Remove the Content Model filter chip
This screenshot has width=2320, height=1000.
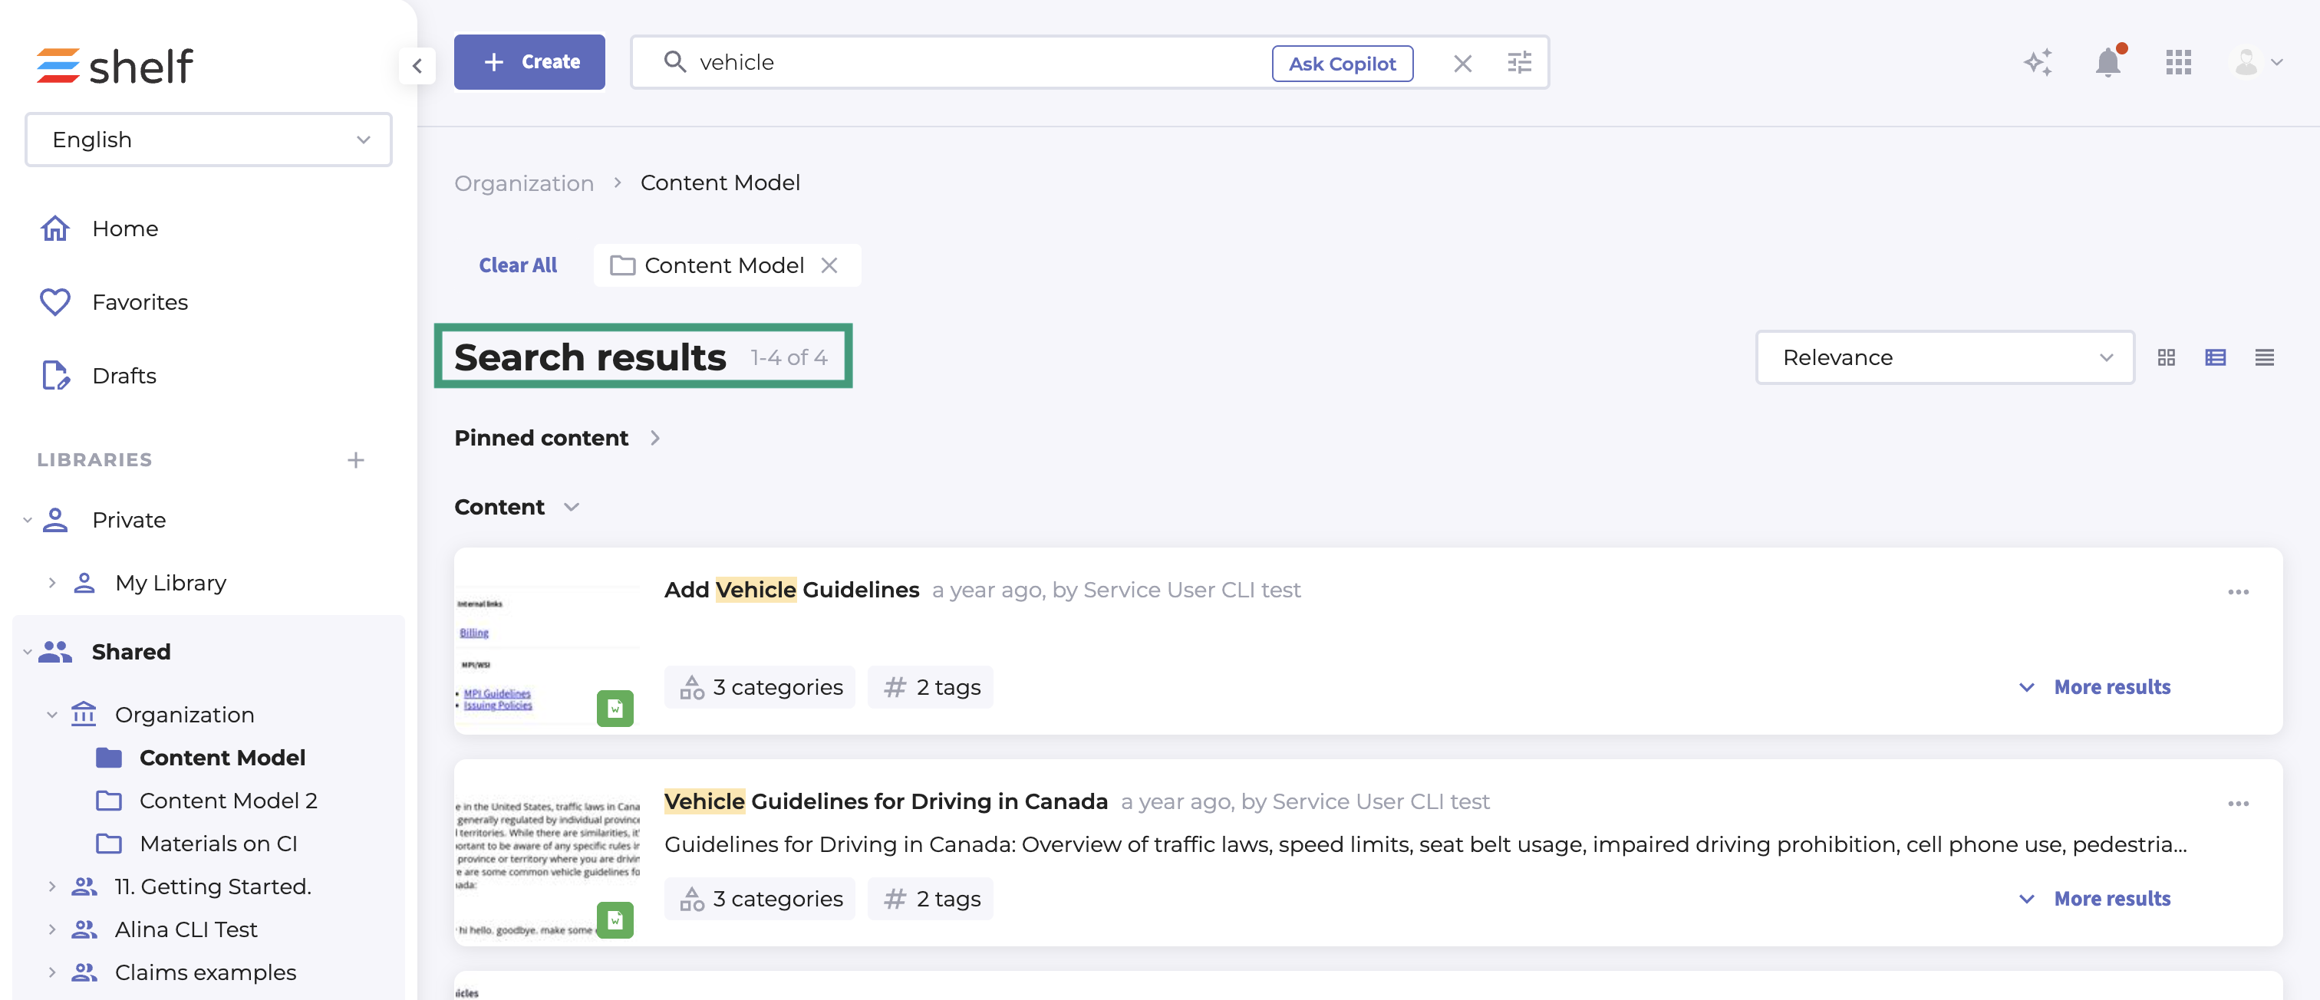(x=829, y=265)
